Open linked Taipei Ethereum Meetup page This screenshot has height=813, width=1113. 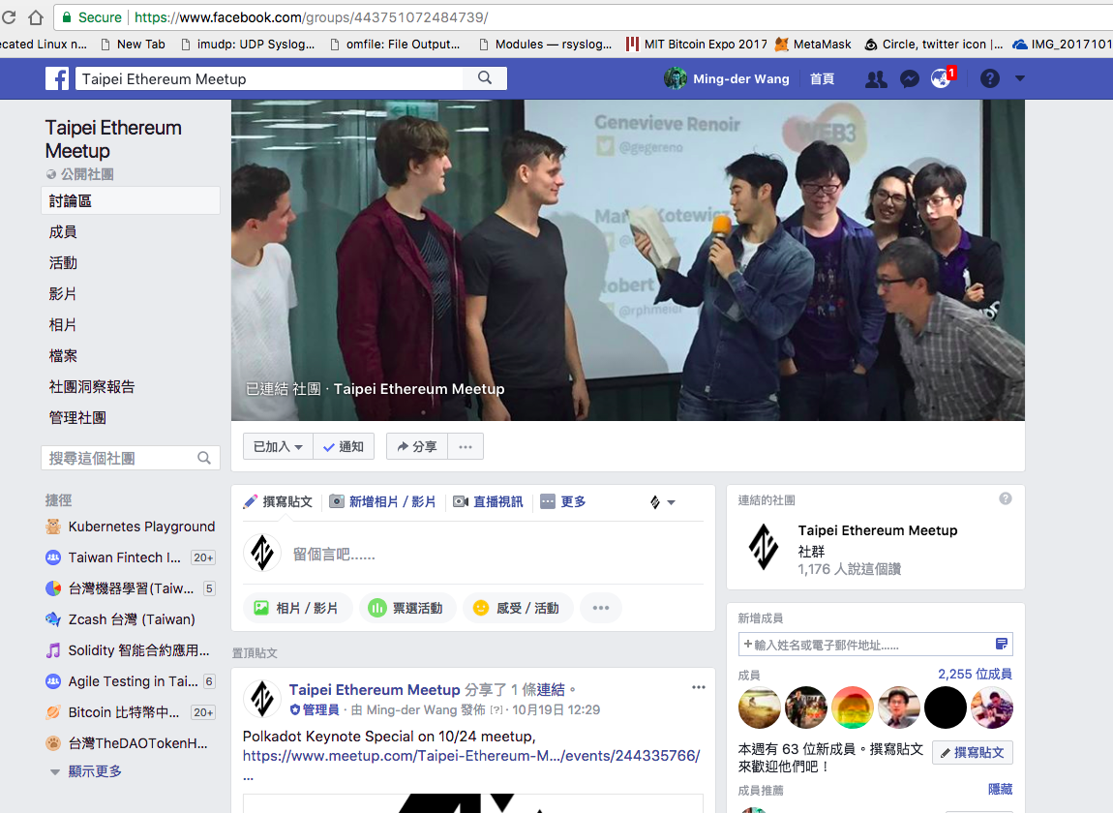point(878,530)
